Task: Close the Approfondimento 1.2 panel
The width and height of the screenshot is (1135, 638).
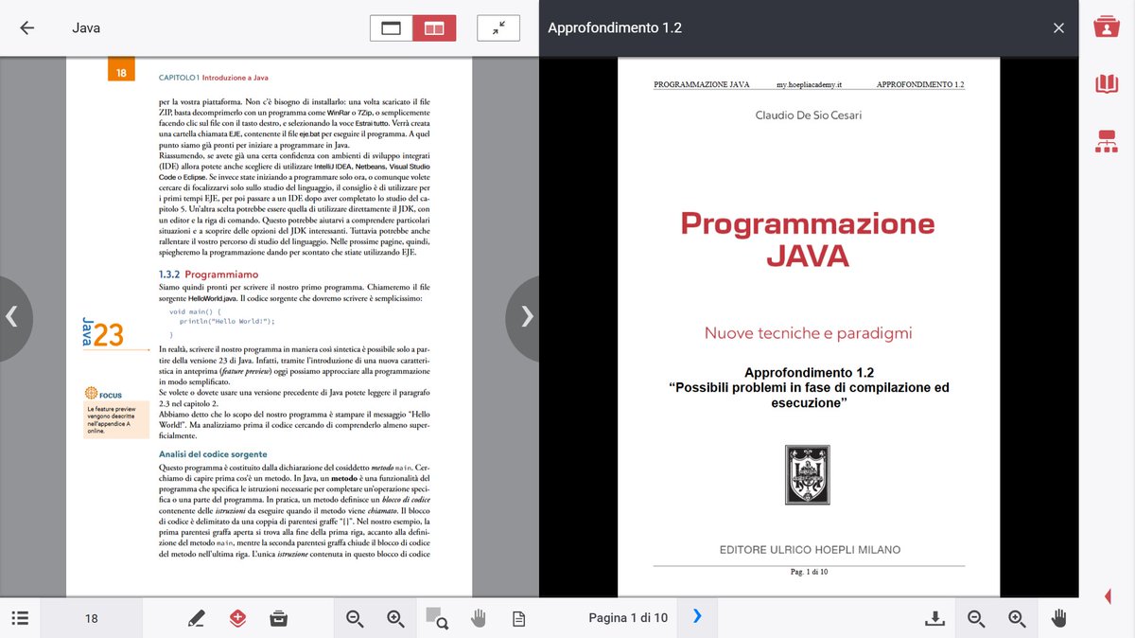Action: tap(1058, 28)
